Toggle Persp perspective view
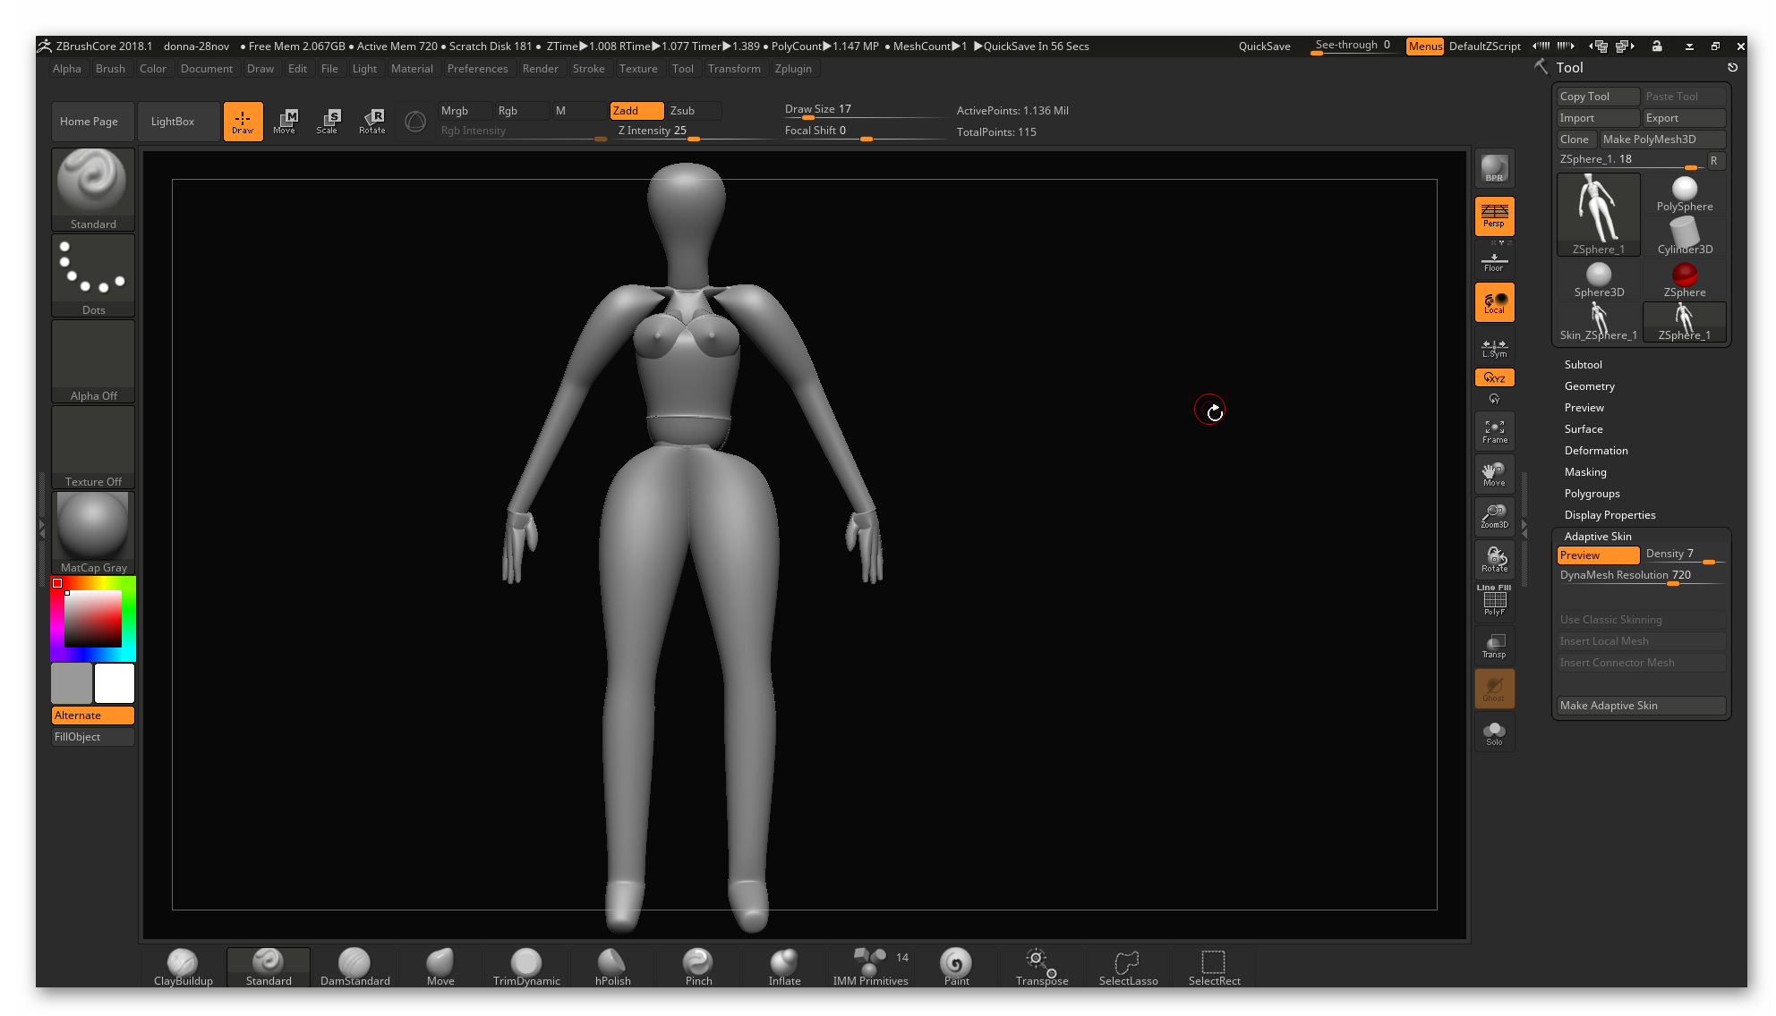This screenshot has width=1776, height=1016. pos(1494,216)
